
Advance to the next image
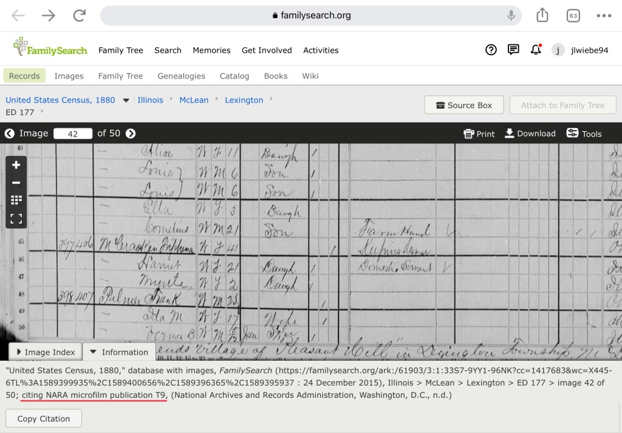point(131,134)
